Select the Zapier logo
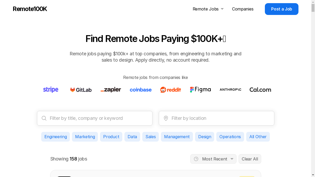The image size is (315, 177). point(111,90)
